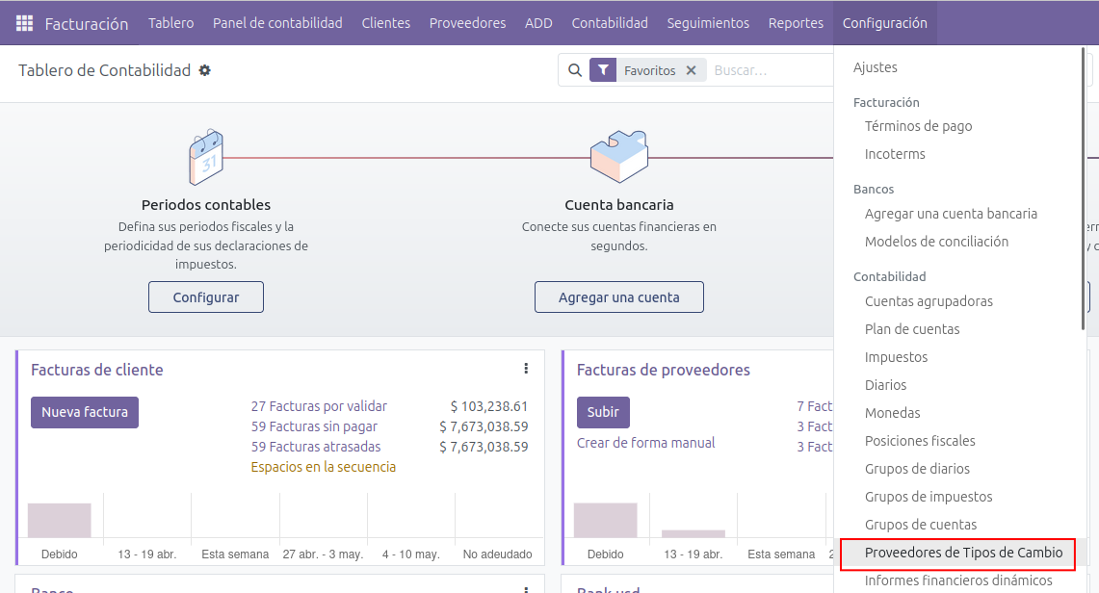Click the filter funnel icon

coord(603,70)
